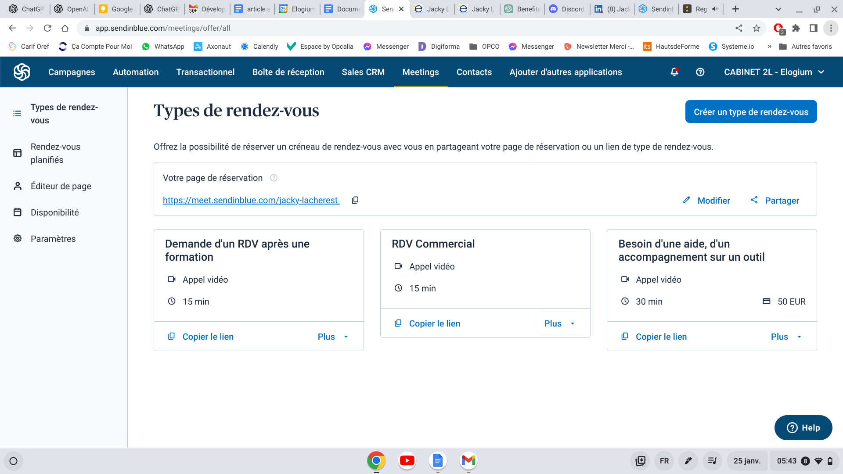
Task: Click Ajouter d'autres applications
Action: [x=566, y=72]
